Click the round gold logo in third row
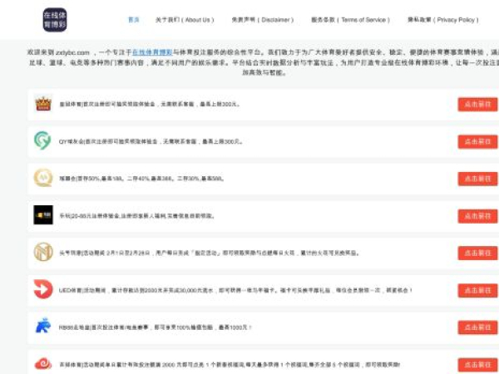Viewport: 499px width, 374px height. point(43,178)
